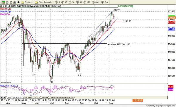
Task: Click the green chart icon in toolbar
Action: tap(4, 2)
